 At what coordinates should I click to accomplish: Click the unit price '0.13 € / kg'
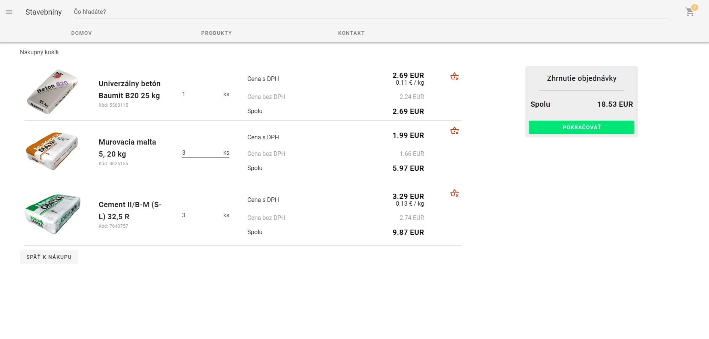[410, 204]
